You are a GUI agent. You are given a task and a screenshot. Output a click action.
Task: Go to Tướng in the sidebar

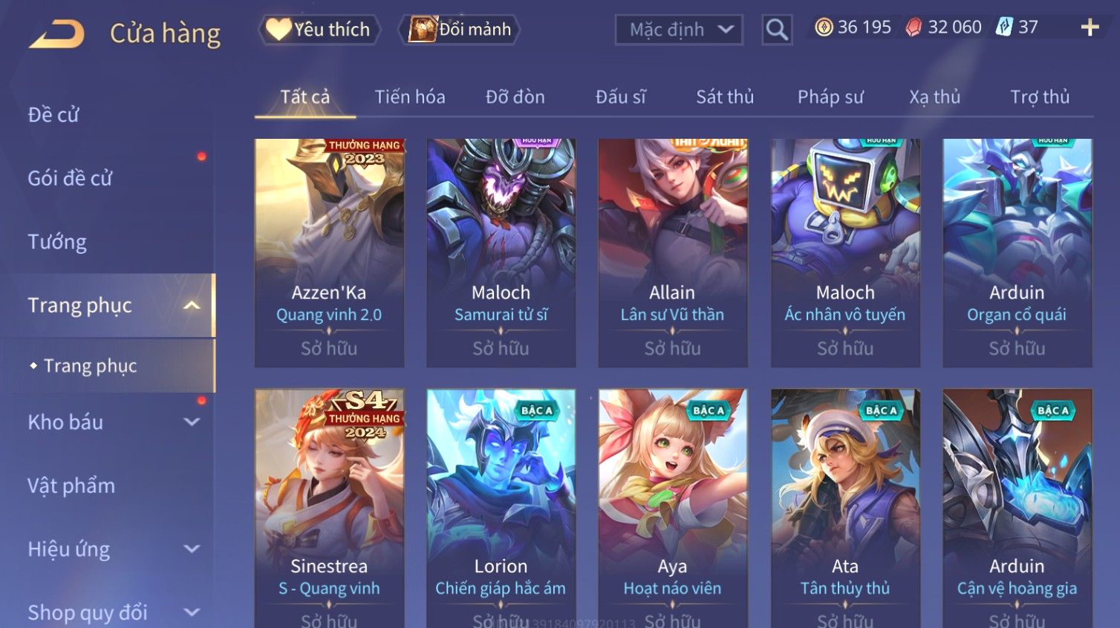point(57,242)
